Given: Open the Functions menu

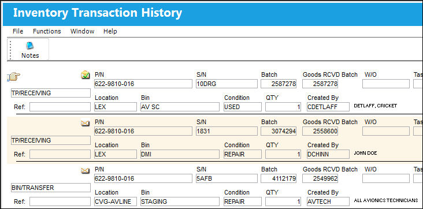Looking at the screenshot, I should pyautogui.click(x=47, y=31).
